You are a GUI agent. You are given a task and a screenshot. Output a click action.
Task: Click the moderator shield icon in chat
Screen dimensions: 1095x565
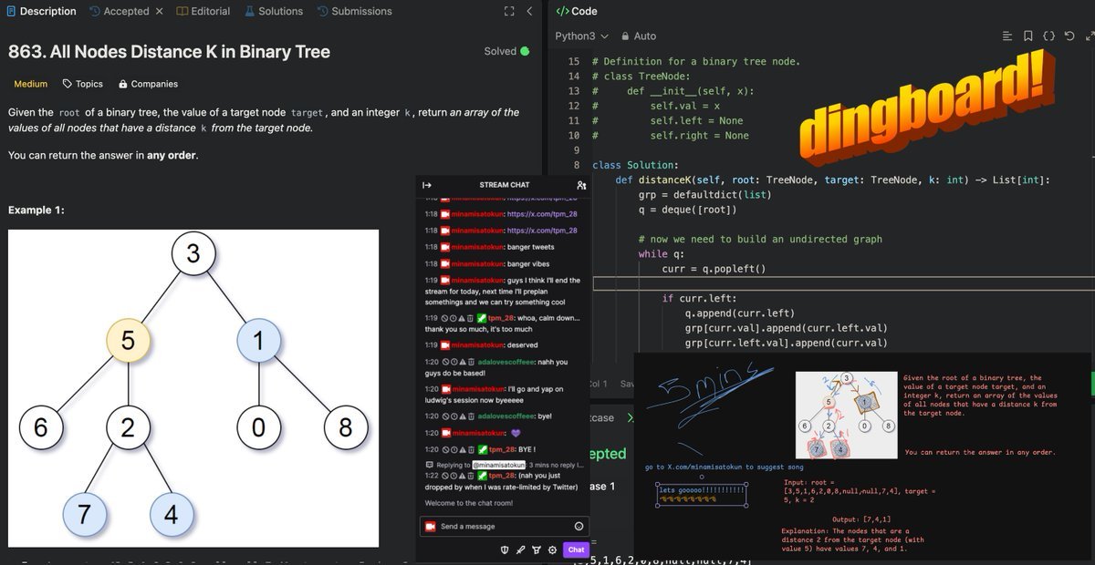503,550
